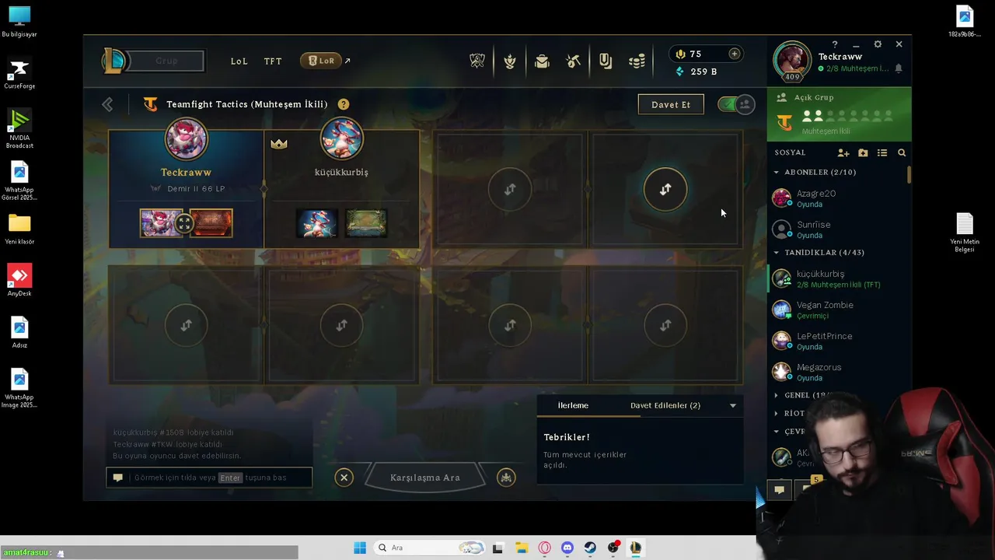Switch to the İlerleme tab

[x=573, y=405]
